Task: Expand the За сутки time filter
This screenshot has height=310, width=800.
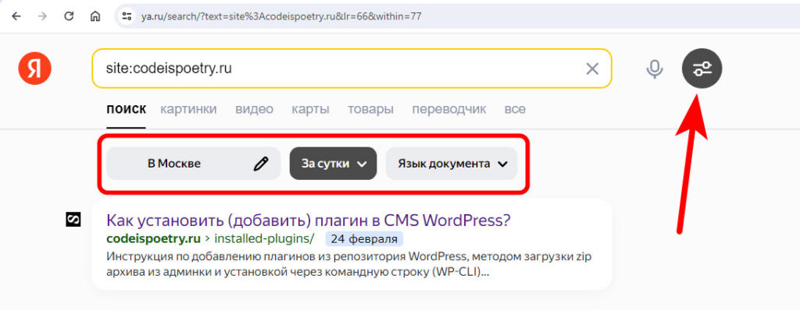Action: pos(333,164)
